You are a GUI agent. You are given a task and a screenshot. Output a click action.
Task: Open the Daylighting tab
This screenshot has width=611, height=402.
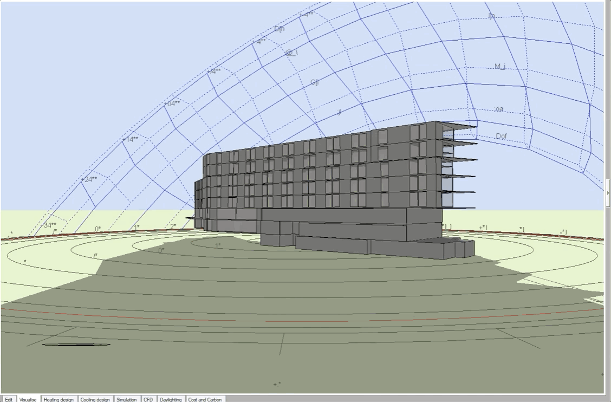pos(171,399)
